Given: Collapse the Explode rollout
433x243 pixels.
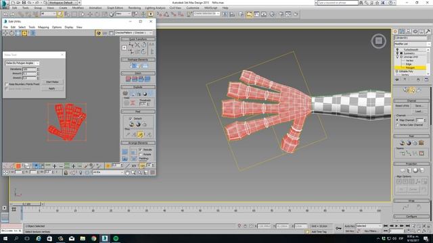Looking at the screenshot, I should click(x=138, y=87).
